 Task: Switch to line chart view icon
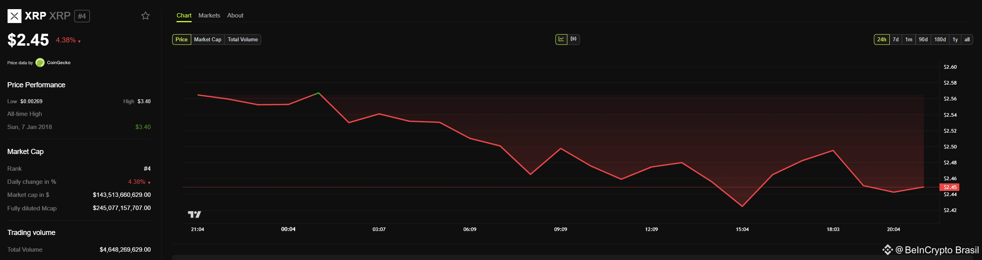pyautogui.click(x=561, y=39)
